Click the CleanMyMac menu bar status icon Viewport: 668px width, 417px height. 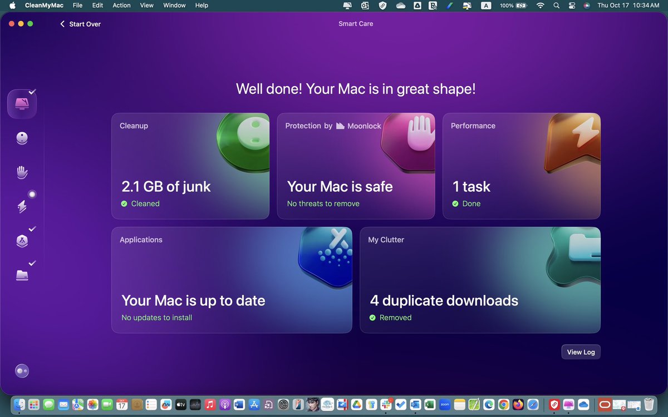pos(347,5)
